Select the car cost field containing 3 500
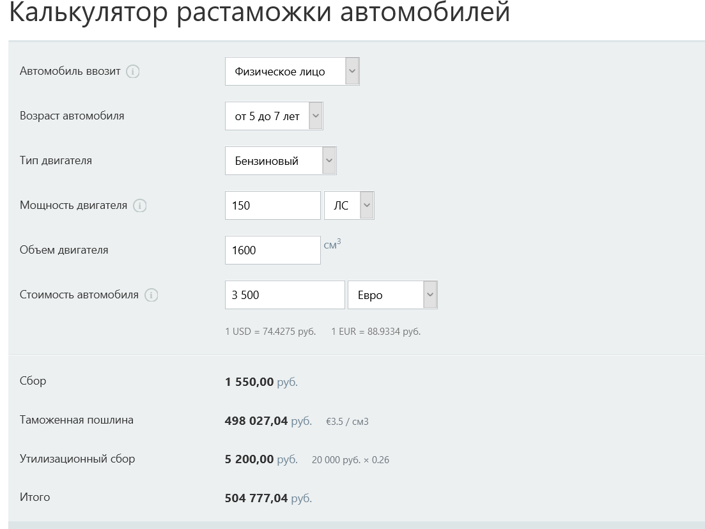Image resolution: width=705 pixels, height=529 pixels. tap(284, 295)
